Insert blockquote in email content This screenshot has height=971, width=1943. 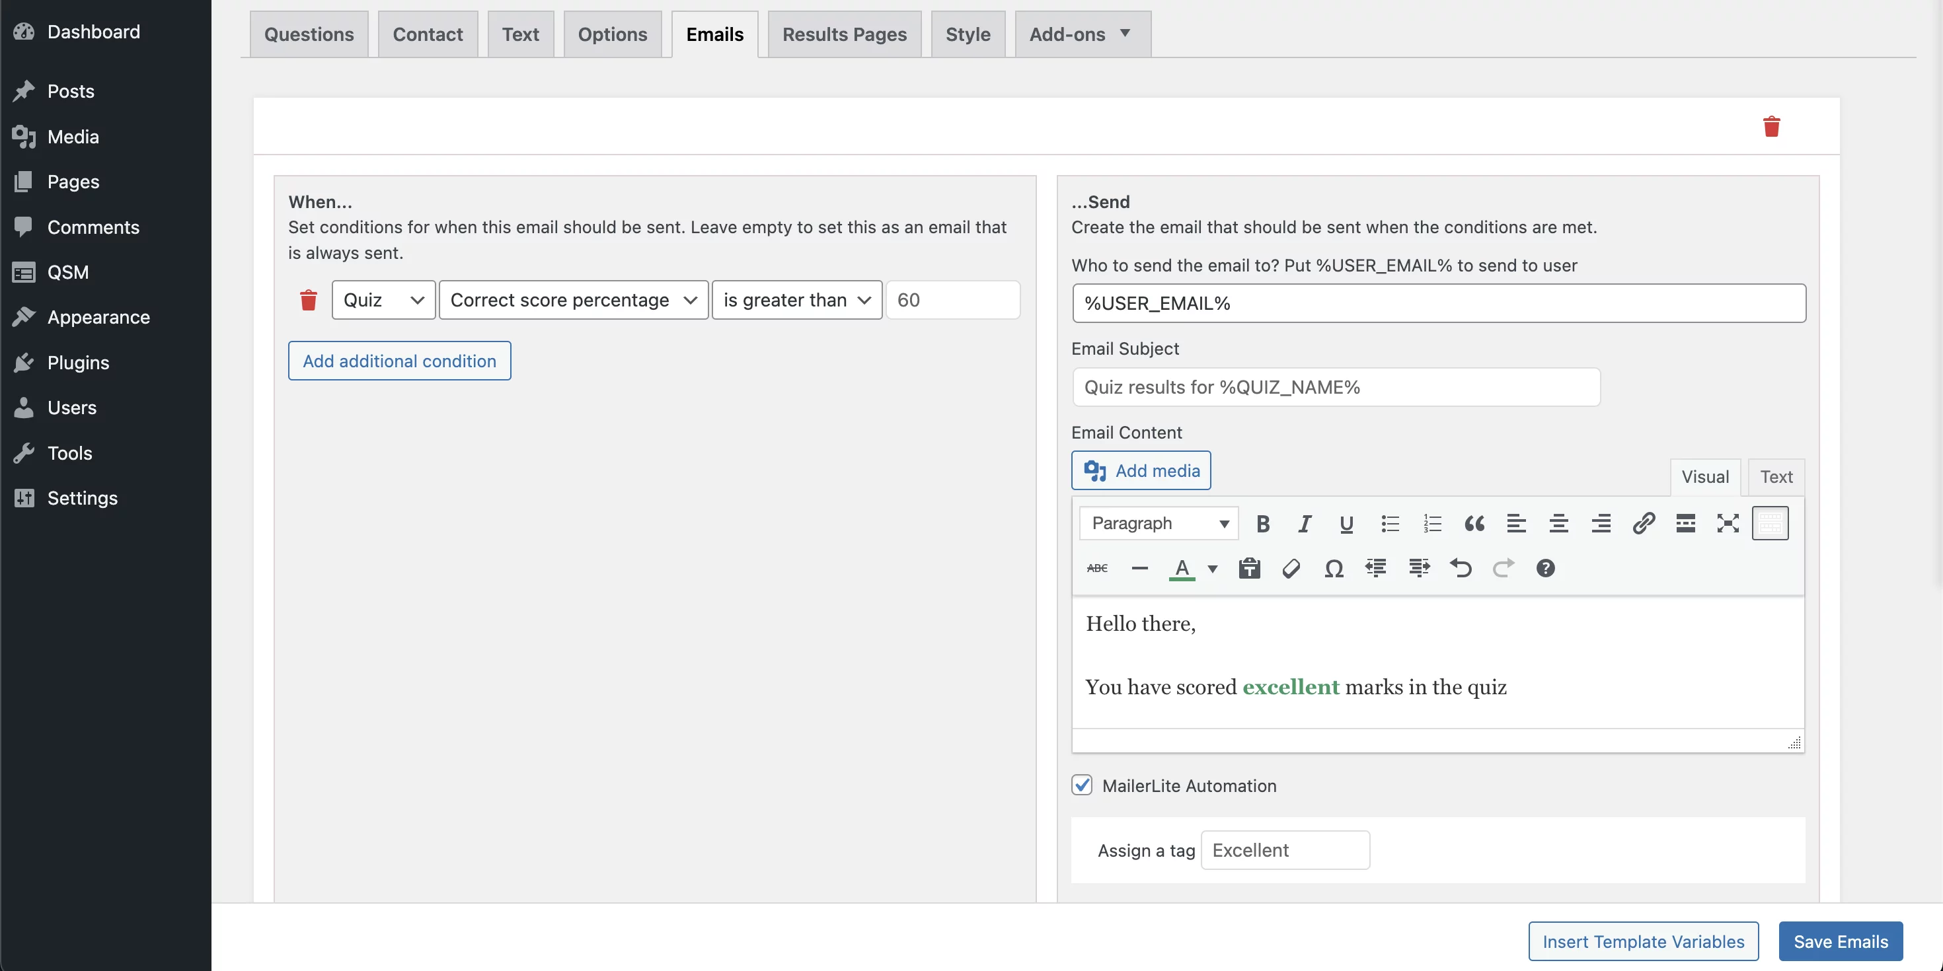[1474, 523]
